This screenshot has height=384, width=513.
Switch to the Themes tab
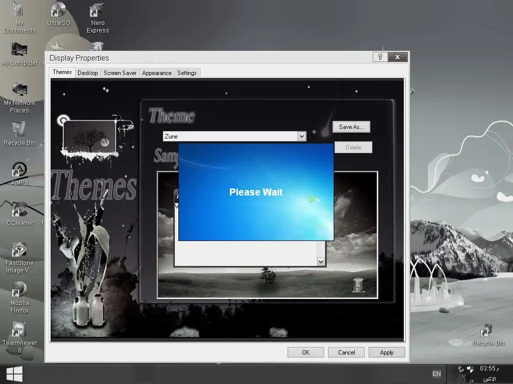[x=62, y=72]
